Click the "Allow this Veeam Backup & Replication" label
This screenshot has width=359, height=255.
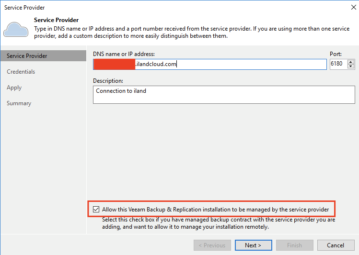tap(216, 210)
